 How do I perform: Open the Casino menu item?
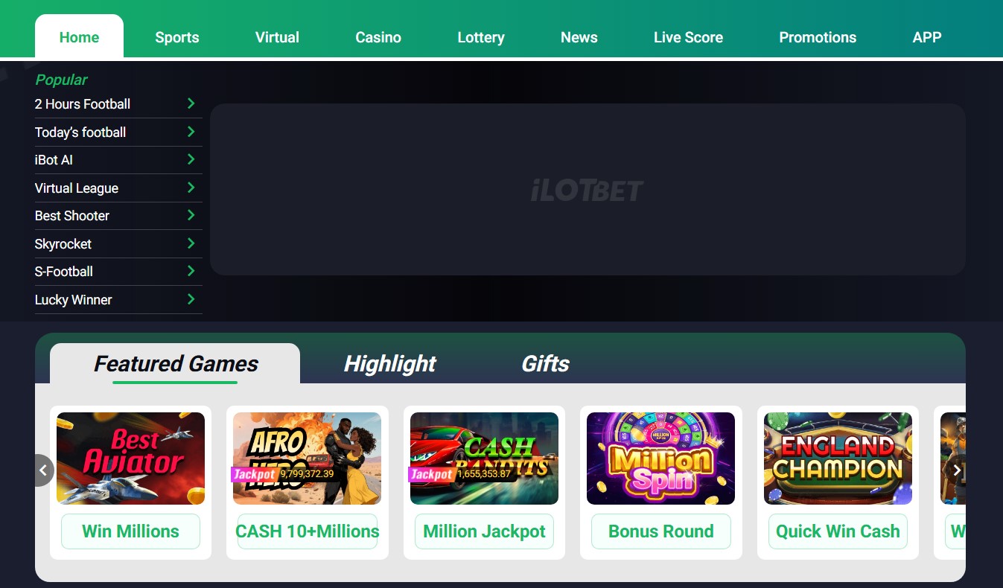378,37
